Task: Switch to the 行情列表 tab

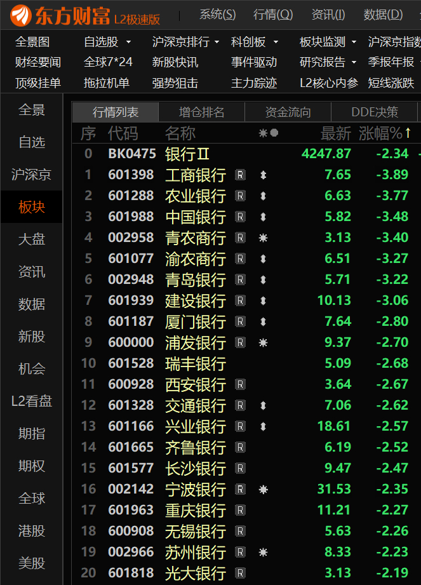Action: 115,112
